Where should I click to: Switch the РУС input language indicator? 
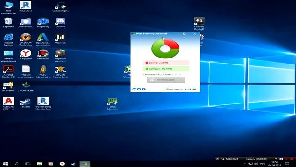[263, 164]
